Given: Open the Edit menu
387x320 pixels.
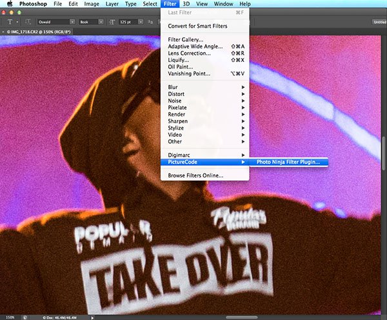Looking at the screenshot, I should point(73,4).
